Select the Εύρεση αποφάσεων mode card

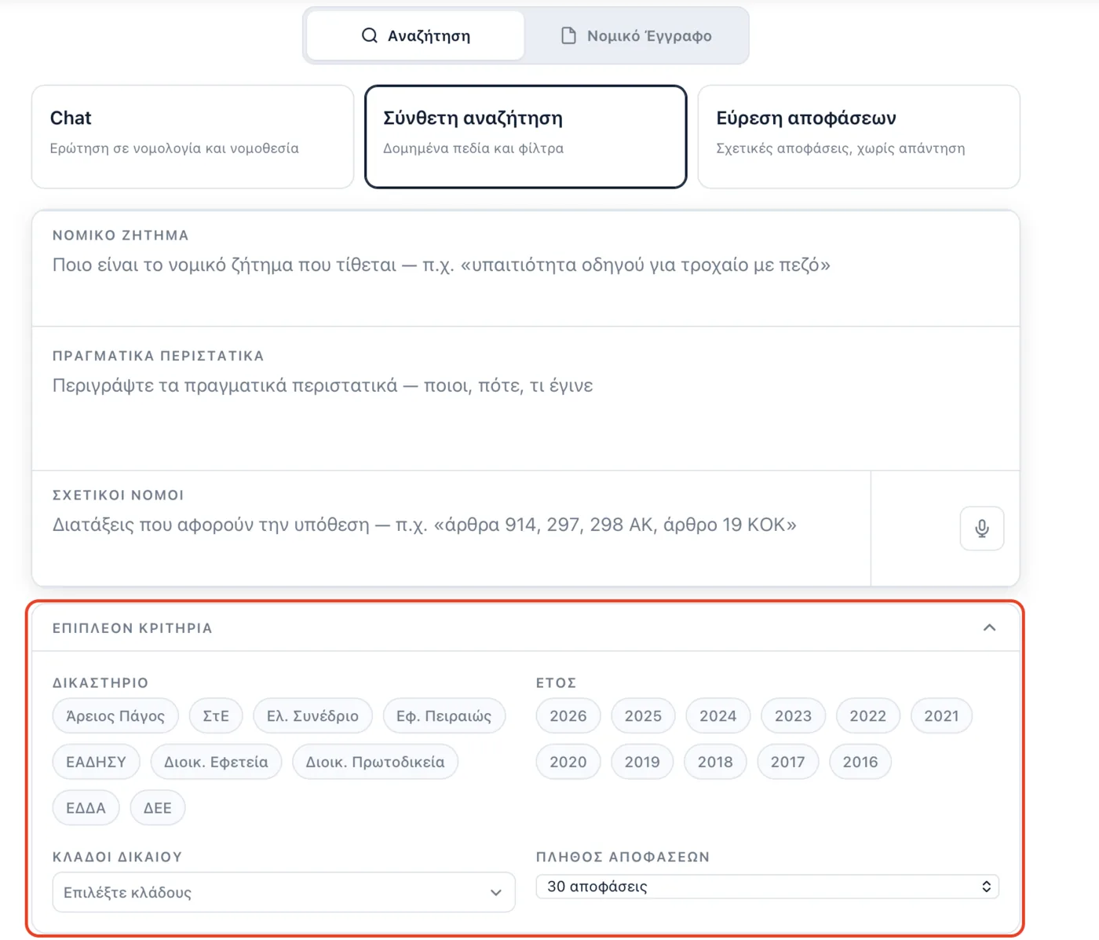pos(859,137)
